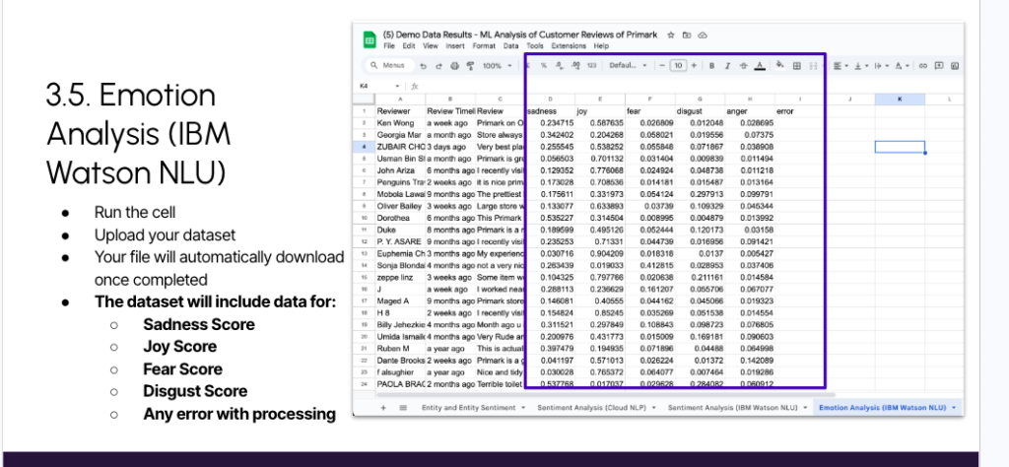
Task: Switch to Entity and Entity Sentiment tab
Action: 468,407
